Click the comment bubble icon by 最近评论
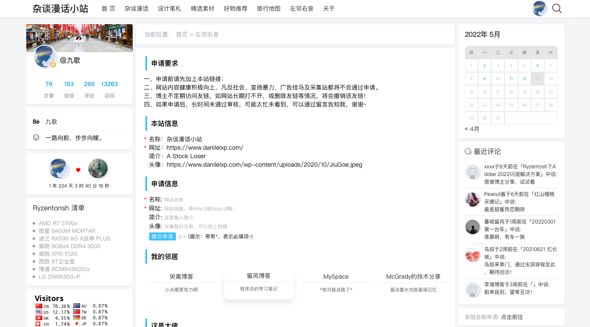This screenshot has width=590, height=327. (468, 151)
